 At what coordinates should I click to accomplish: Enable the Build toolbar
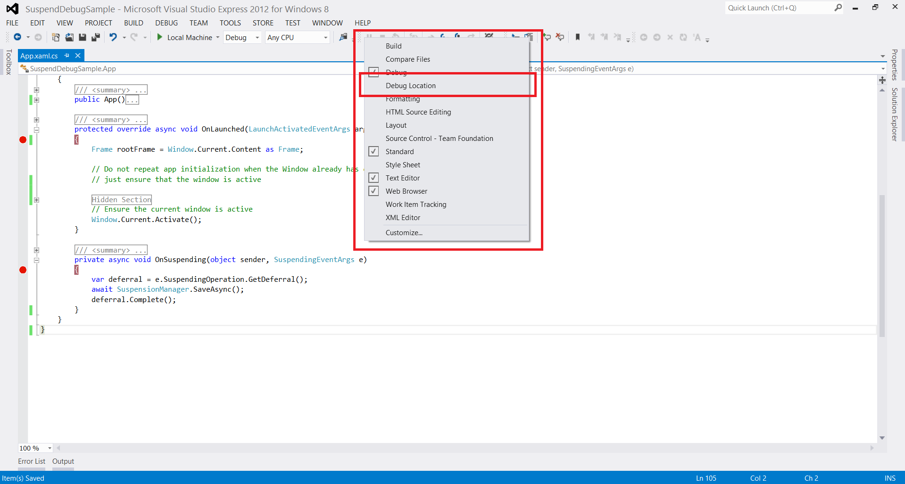coord(447,46)
